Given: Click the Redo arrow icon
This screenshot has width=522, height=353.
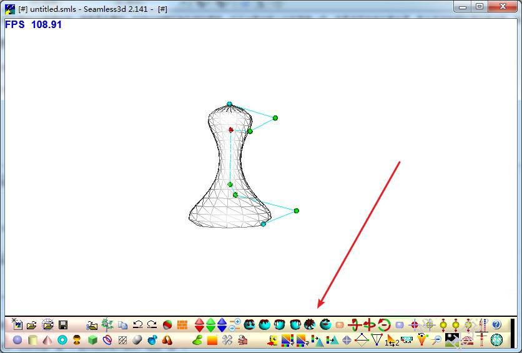Looking at the screenshot, I should [152, 325].
